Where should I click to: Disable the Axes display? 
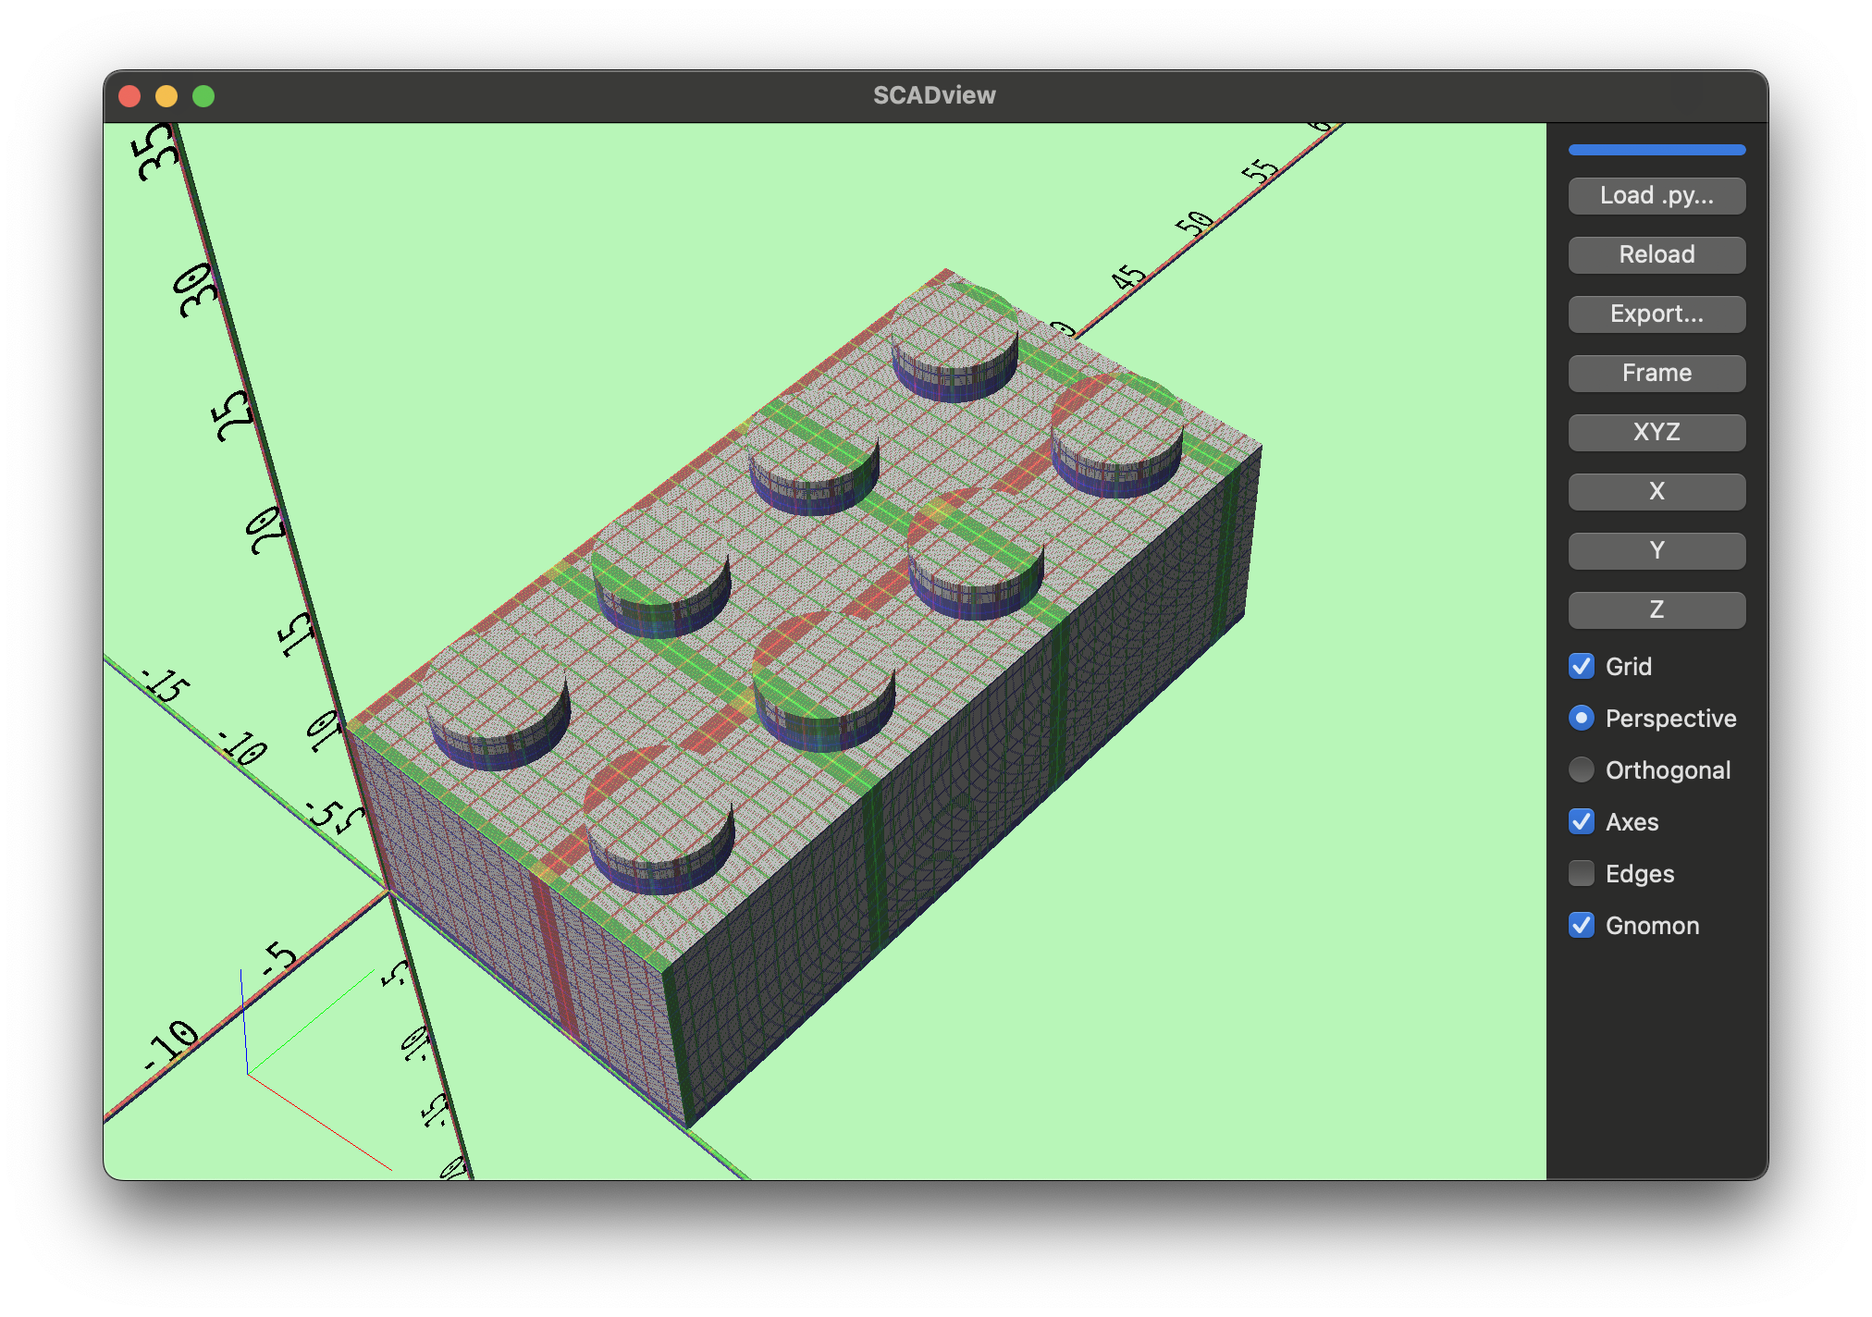point(1581,821)
